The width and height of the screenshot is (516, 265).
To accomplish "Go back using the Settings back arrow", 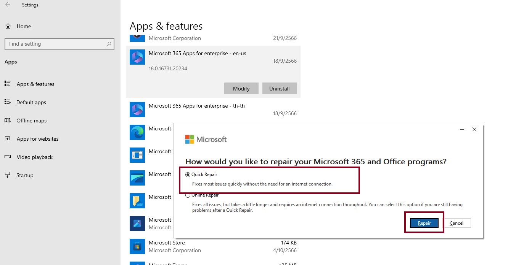I will 8,5.
